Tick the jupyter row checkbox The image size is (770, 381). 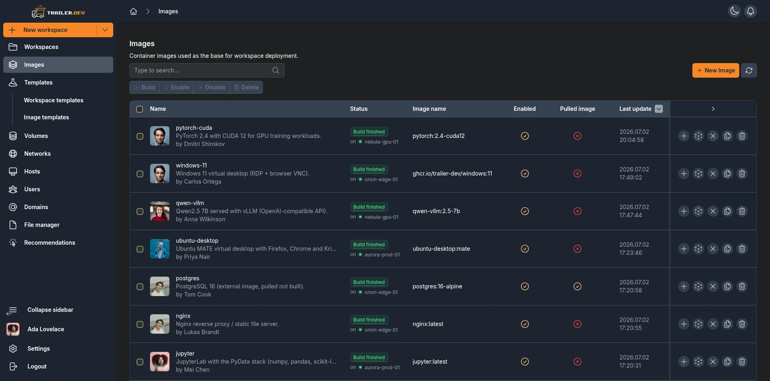140,362
